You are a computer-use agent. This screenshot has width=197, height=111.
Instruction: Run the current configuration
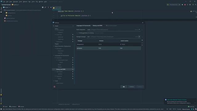point(182,5)
